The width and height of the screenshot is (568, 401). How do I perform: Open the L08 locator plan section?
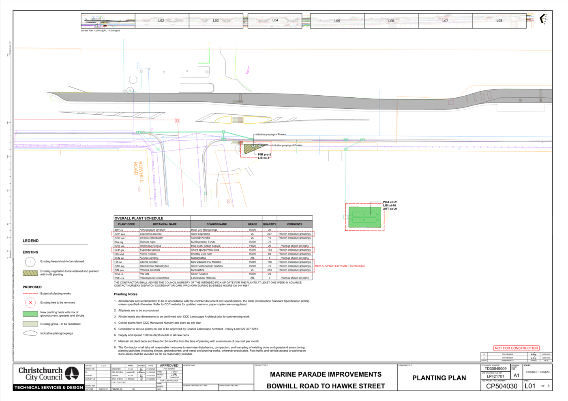(499, 21)
